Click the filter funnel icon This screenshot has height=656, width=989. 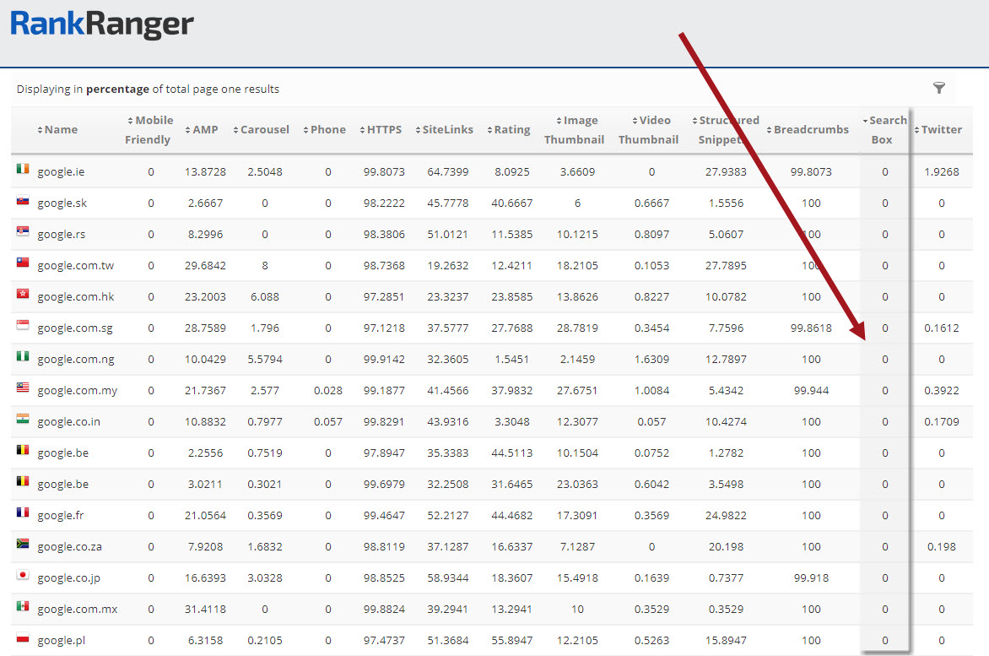click(938, 88)
